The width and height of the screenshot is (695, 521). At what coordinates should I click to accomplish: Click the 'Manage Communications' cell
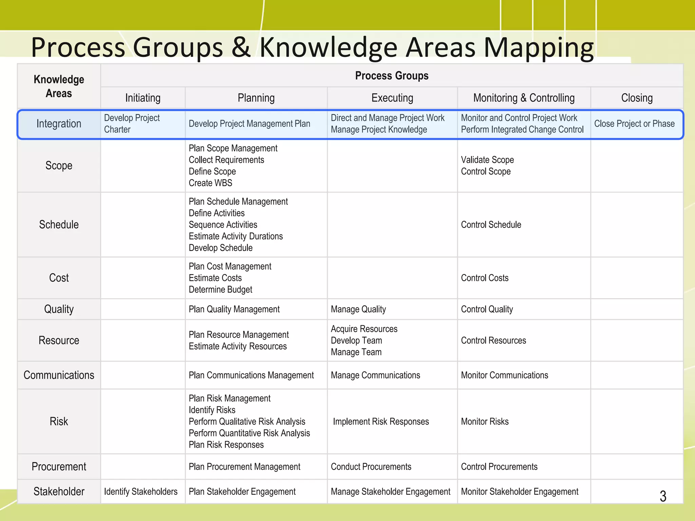click(392, 375)
